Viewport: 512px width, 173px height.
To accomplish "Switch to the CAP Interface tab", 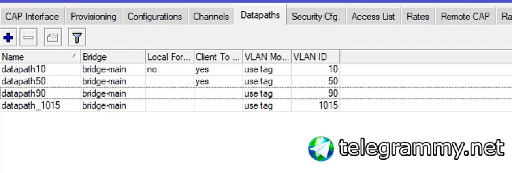I will 32,17.
